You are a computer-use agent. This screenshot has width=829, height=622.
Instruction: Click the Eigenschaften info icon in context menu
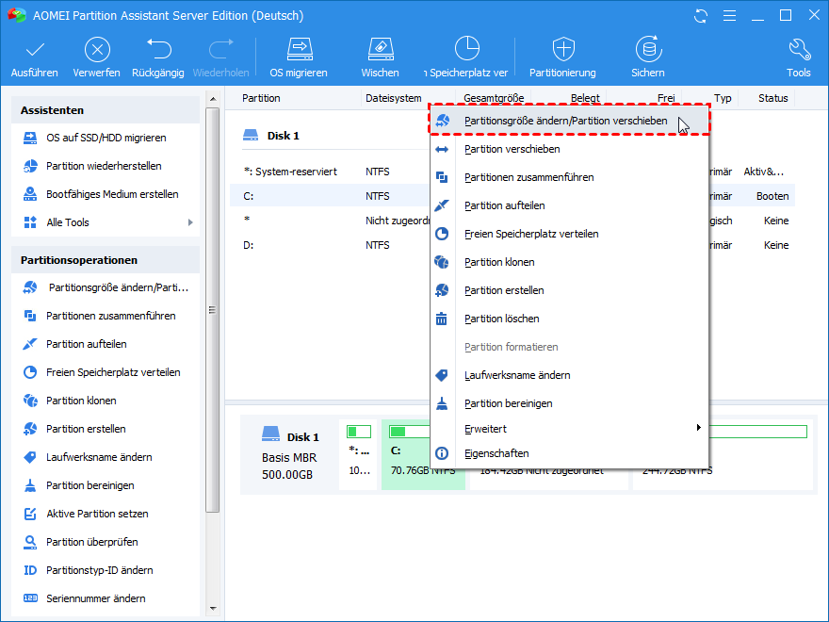click(x=442, y=453)
